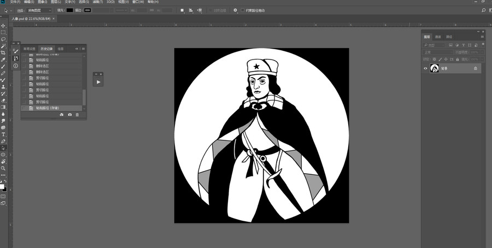The height and width of the screenshot is (248, 492).
Task: Select the Magic Wand tool
Action: 3,46
